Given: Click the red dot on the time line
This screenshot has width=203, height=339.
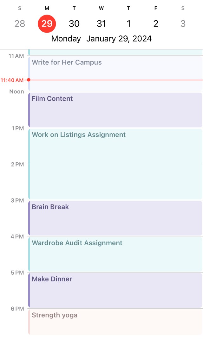Looking at the screenshot, I should coord(29,80).
